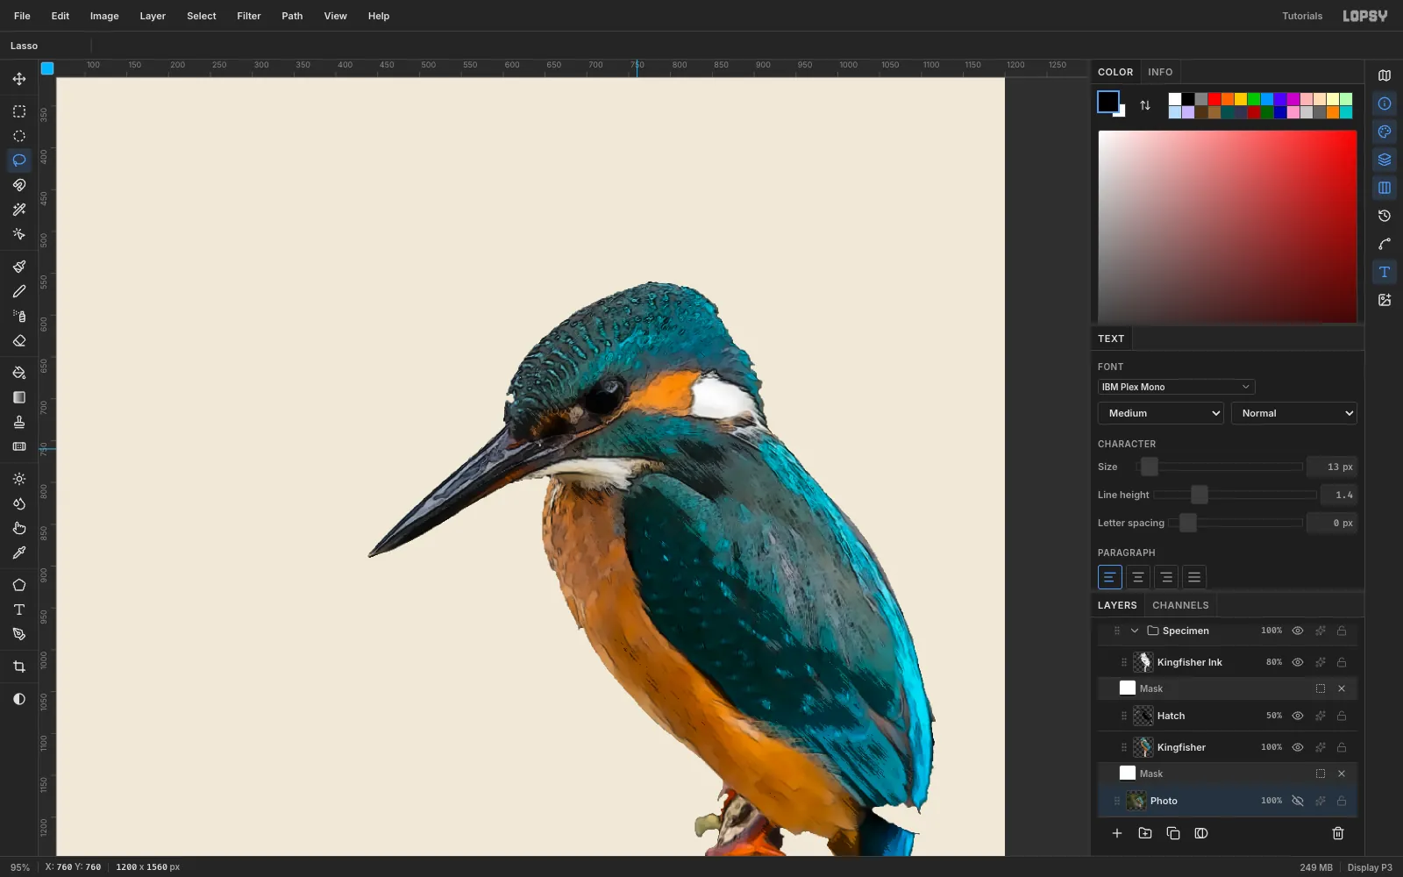This screenshot has height=877, width=1403.
Task: Select the Photo layer thumbnail
Action: [1136, 801]
